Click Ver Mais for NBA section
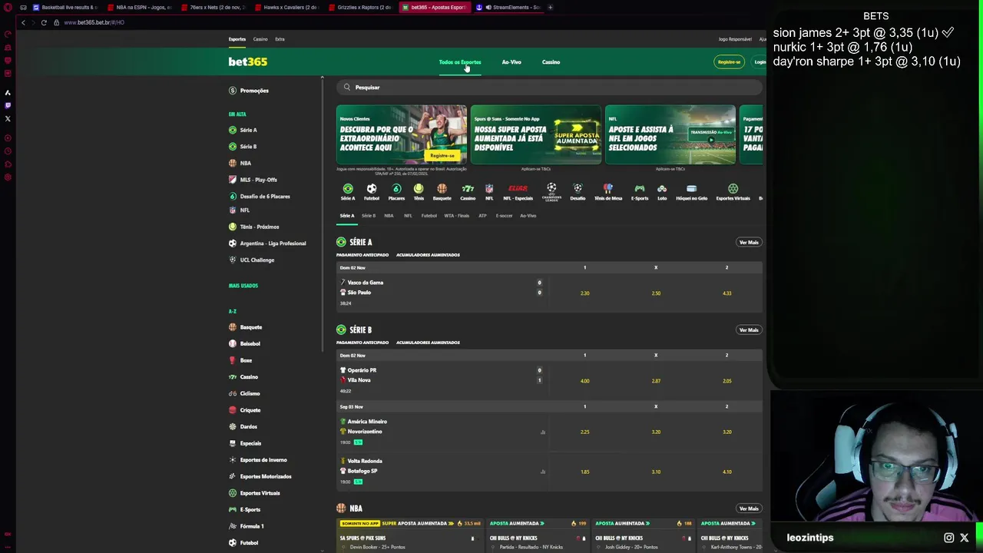983x553 pixels. click(x=749, y=508)
